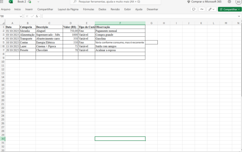Expand the editing mode pencil dropdown
This screenshot has height=152, width=242.
211,9
